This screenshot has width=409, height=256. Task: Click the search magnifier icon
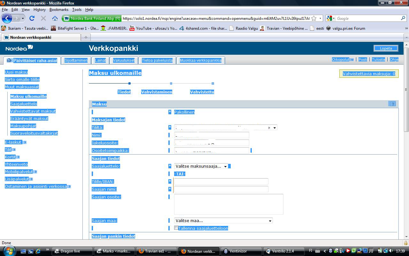403,18
